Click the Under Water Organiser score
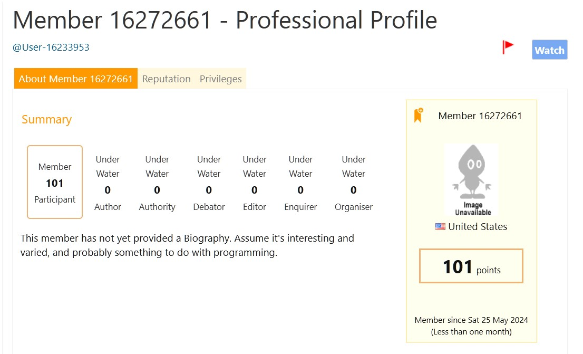 coord(354,183)
